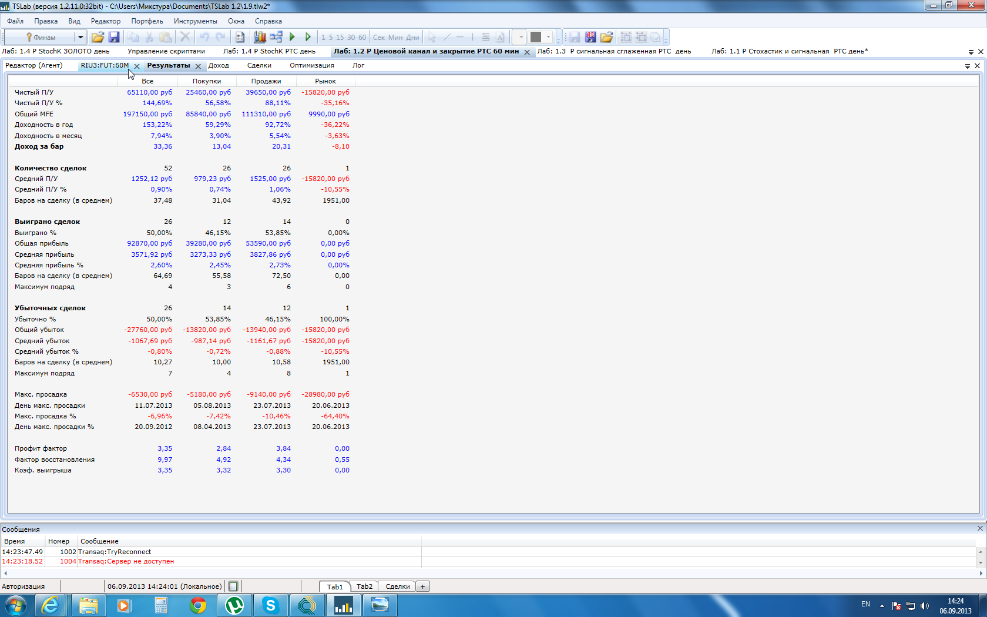The height and width of the screenshot is (617, 987).
Task: Open the gray color swatch dropdown arrow
Action: (x=548, y=37)
